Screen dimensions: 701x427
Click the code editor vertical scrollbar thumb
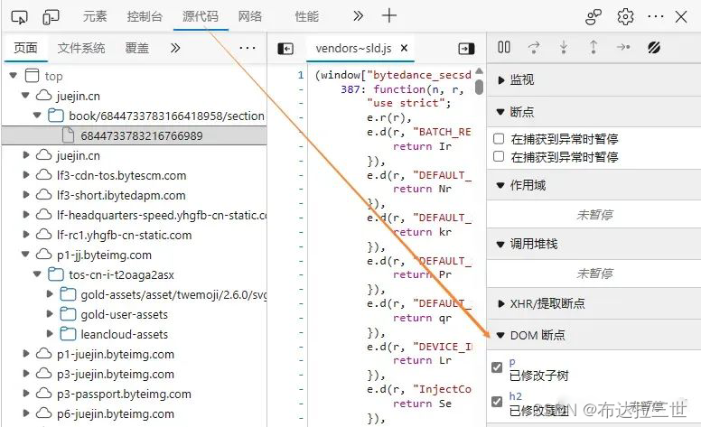coord(480,87)
